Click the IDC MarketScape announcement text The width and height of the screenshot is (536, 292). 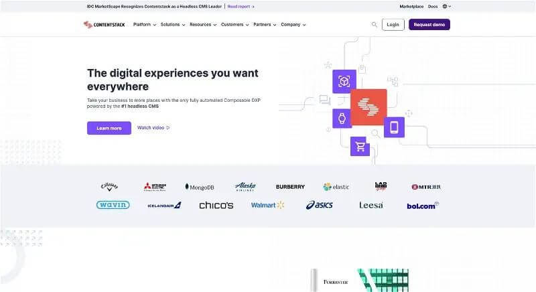coord(154,7)
